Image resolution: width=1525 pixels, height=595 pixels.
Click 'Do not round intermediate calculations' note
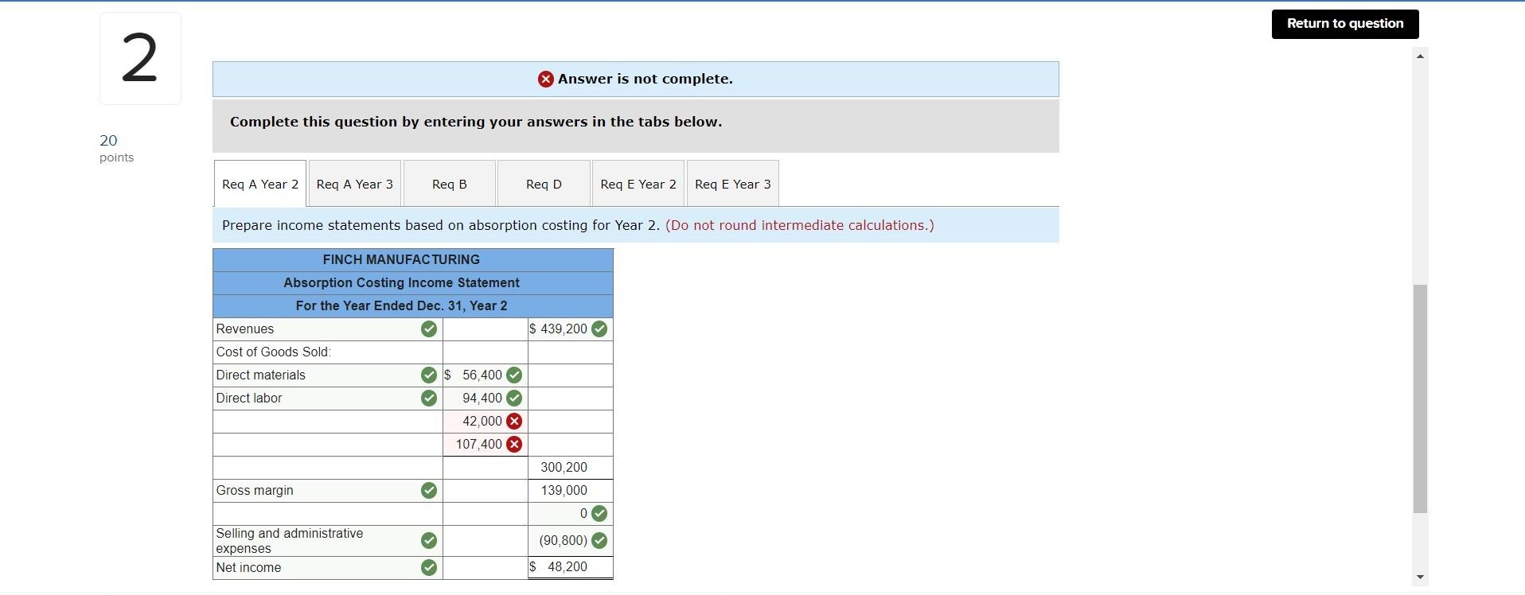[800, 226]
